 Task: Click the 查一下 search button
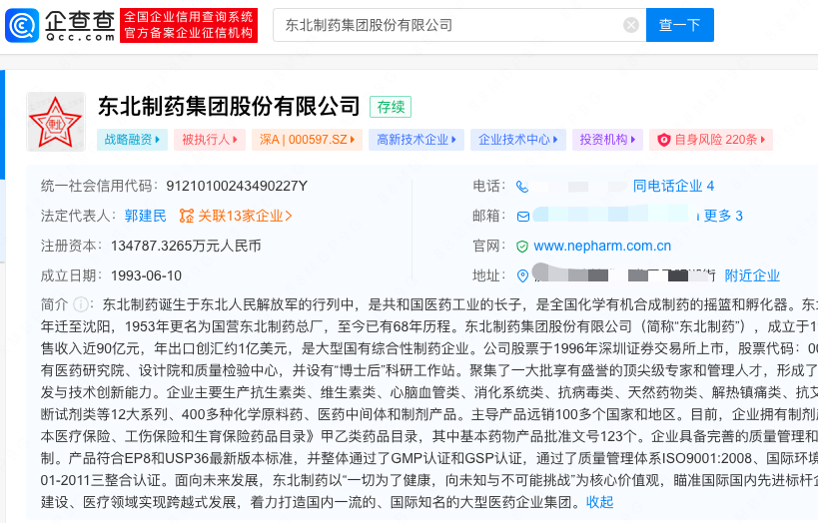pyautogui.click(x=679, y=25)
